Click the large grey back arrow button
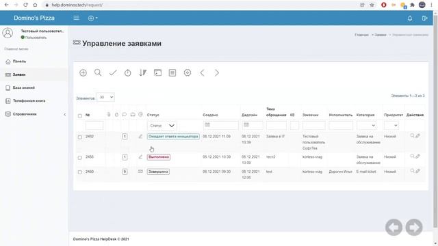 coord(394,228)
